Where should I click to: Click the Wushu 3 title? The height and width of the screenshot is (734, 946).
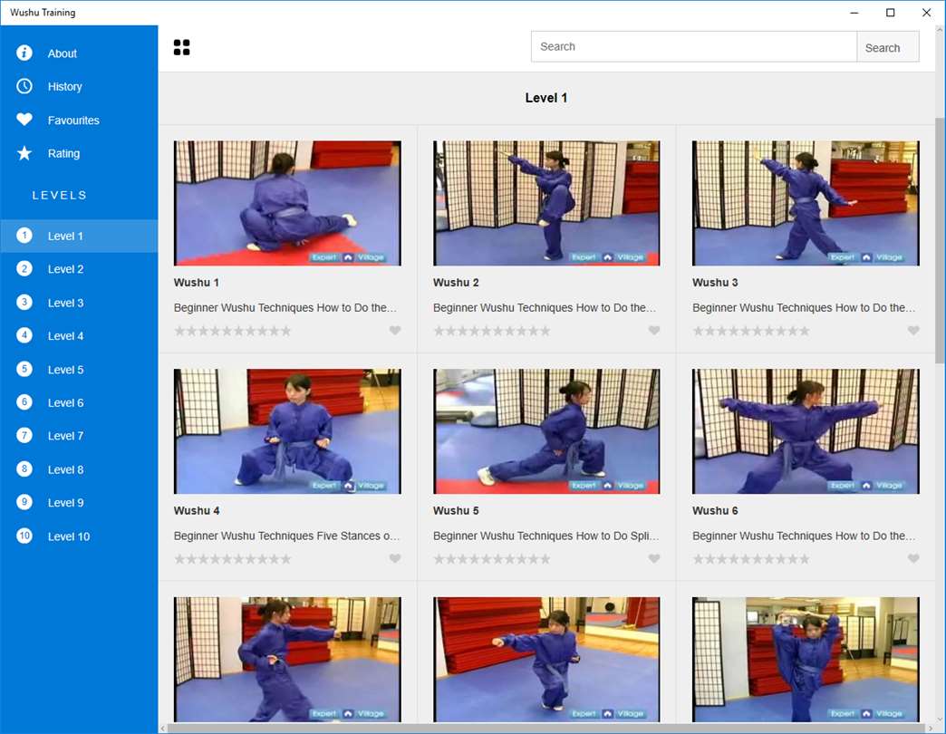click(x=715, y=282)
